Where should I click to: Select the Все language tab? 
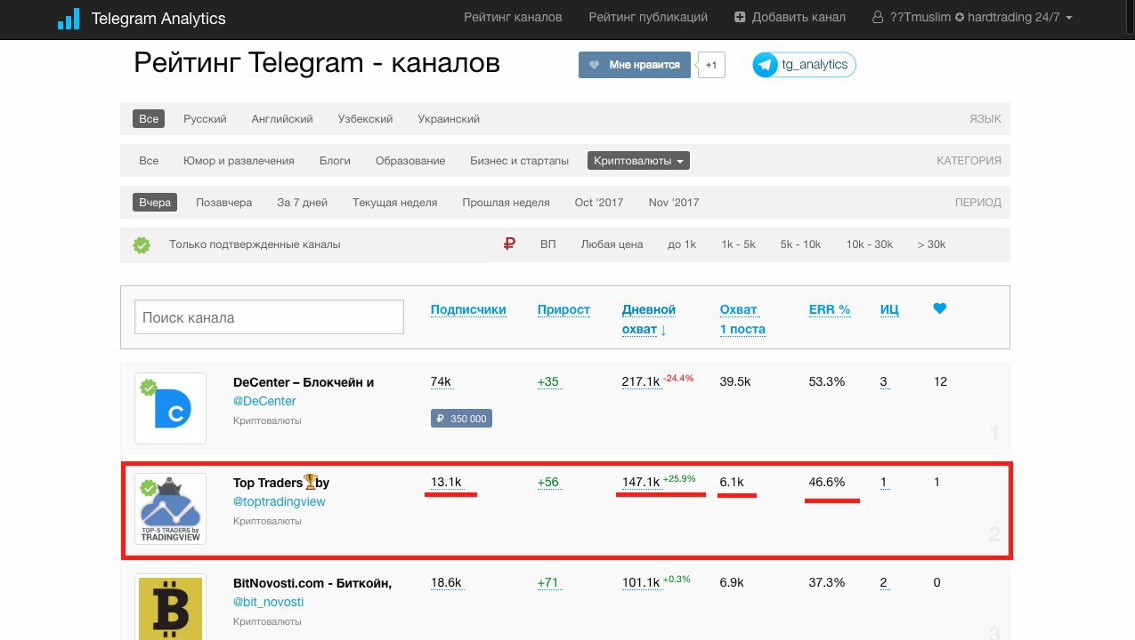pos(149,118)
